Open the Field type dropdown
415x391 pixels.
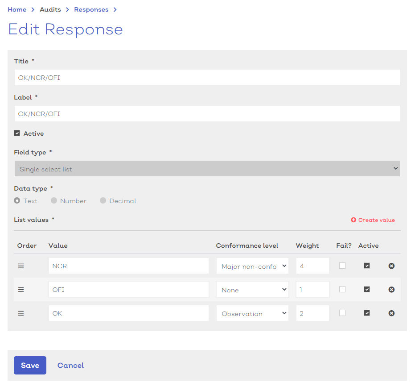coord(207,169)
